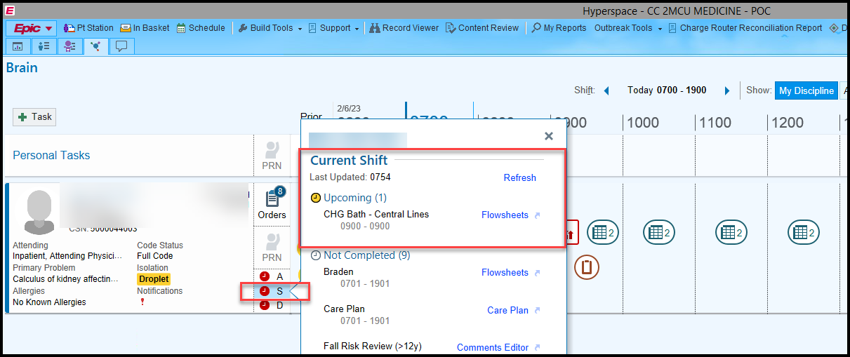Viewport: 850px width, 357px height.
Task: Click the CHG Bath - Central Lines task
Action: pyautogui.click(x=376, y=215)
